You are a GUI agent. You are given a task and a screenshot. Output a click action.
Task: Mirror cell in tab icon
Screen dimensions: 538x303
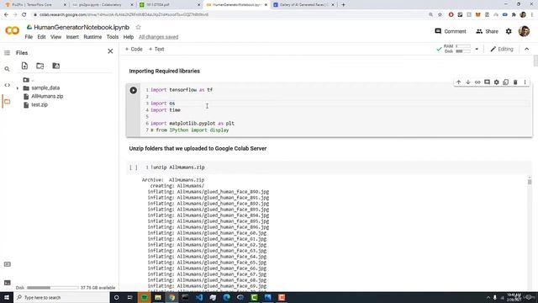pyautogui.click(x=506, y=82)
